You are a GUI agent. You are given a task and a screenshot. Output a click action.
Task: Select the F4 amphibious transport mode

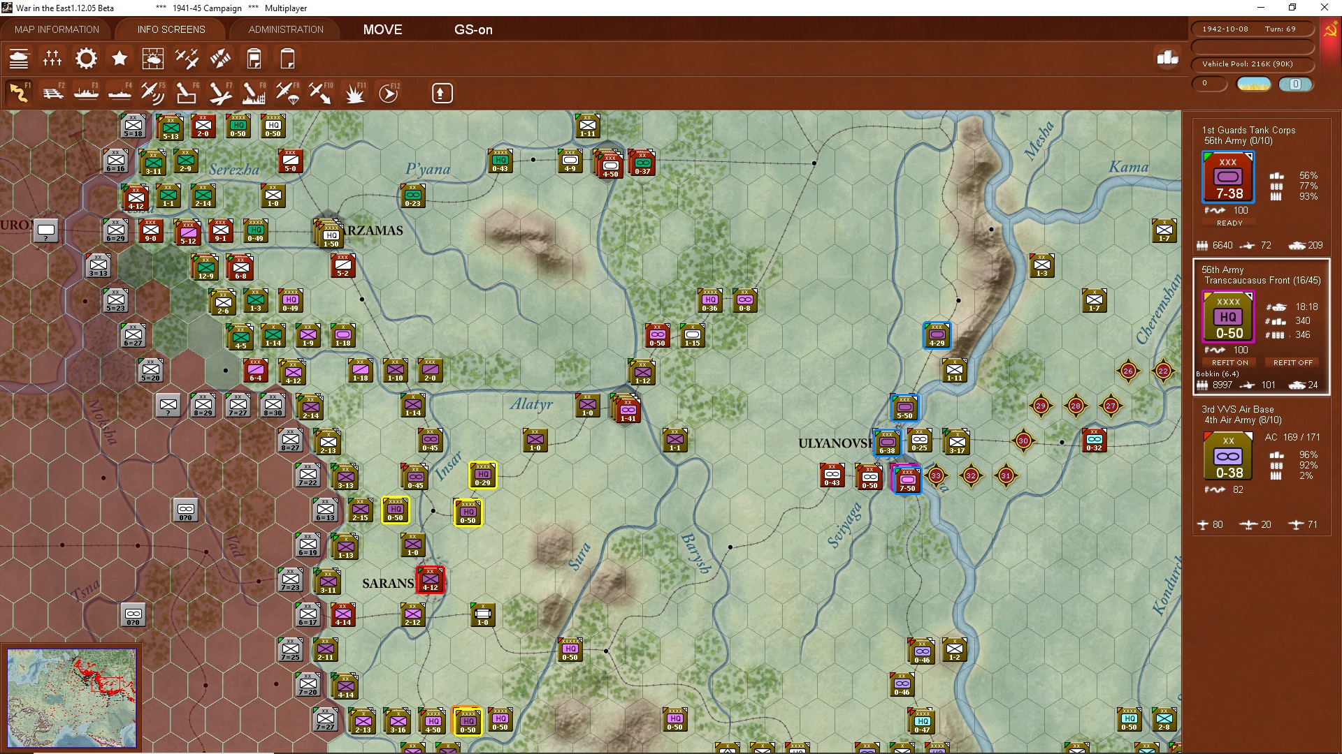(120, 93)
